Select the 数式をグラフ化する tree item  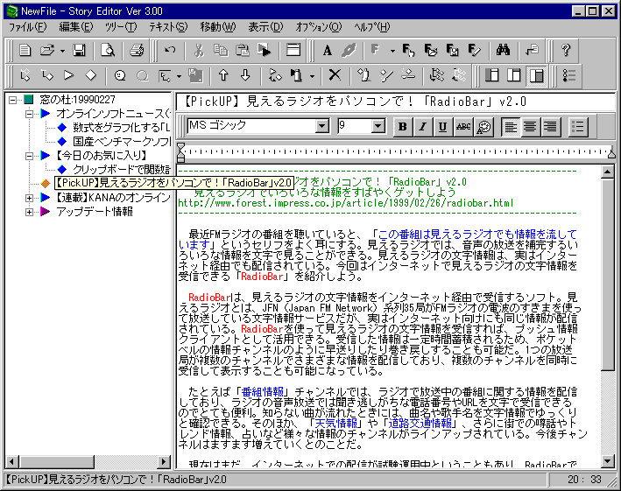[x=121, y=128]
